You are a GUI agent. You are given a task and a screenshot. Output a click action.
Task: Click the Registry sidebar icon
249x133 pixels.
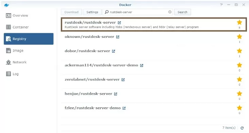pyautogui.click(x=8, y=39)
